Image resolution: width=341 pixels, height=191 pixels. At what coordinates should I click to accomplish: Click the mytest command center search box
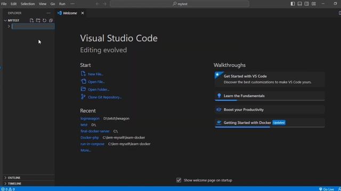click(x=180, y=4)
